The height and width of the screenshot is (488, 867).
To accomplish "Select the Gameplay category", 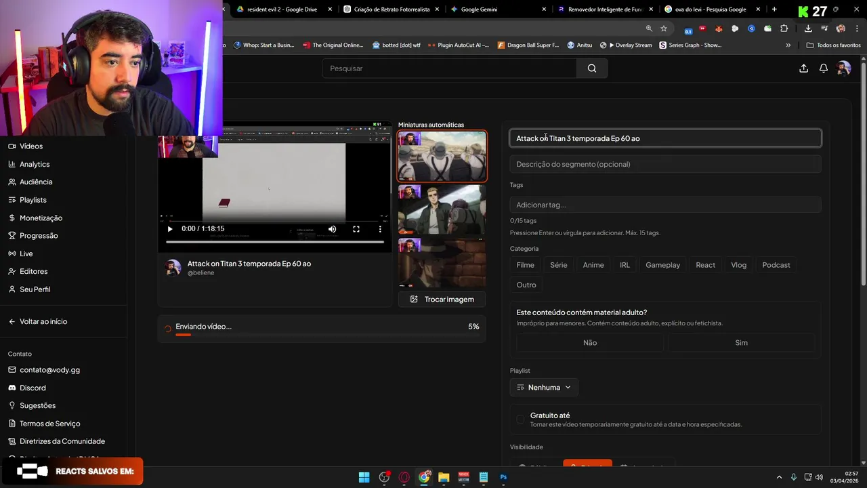I will [662, 265].
